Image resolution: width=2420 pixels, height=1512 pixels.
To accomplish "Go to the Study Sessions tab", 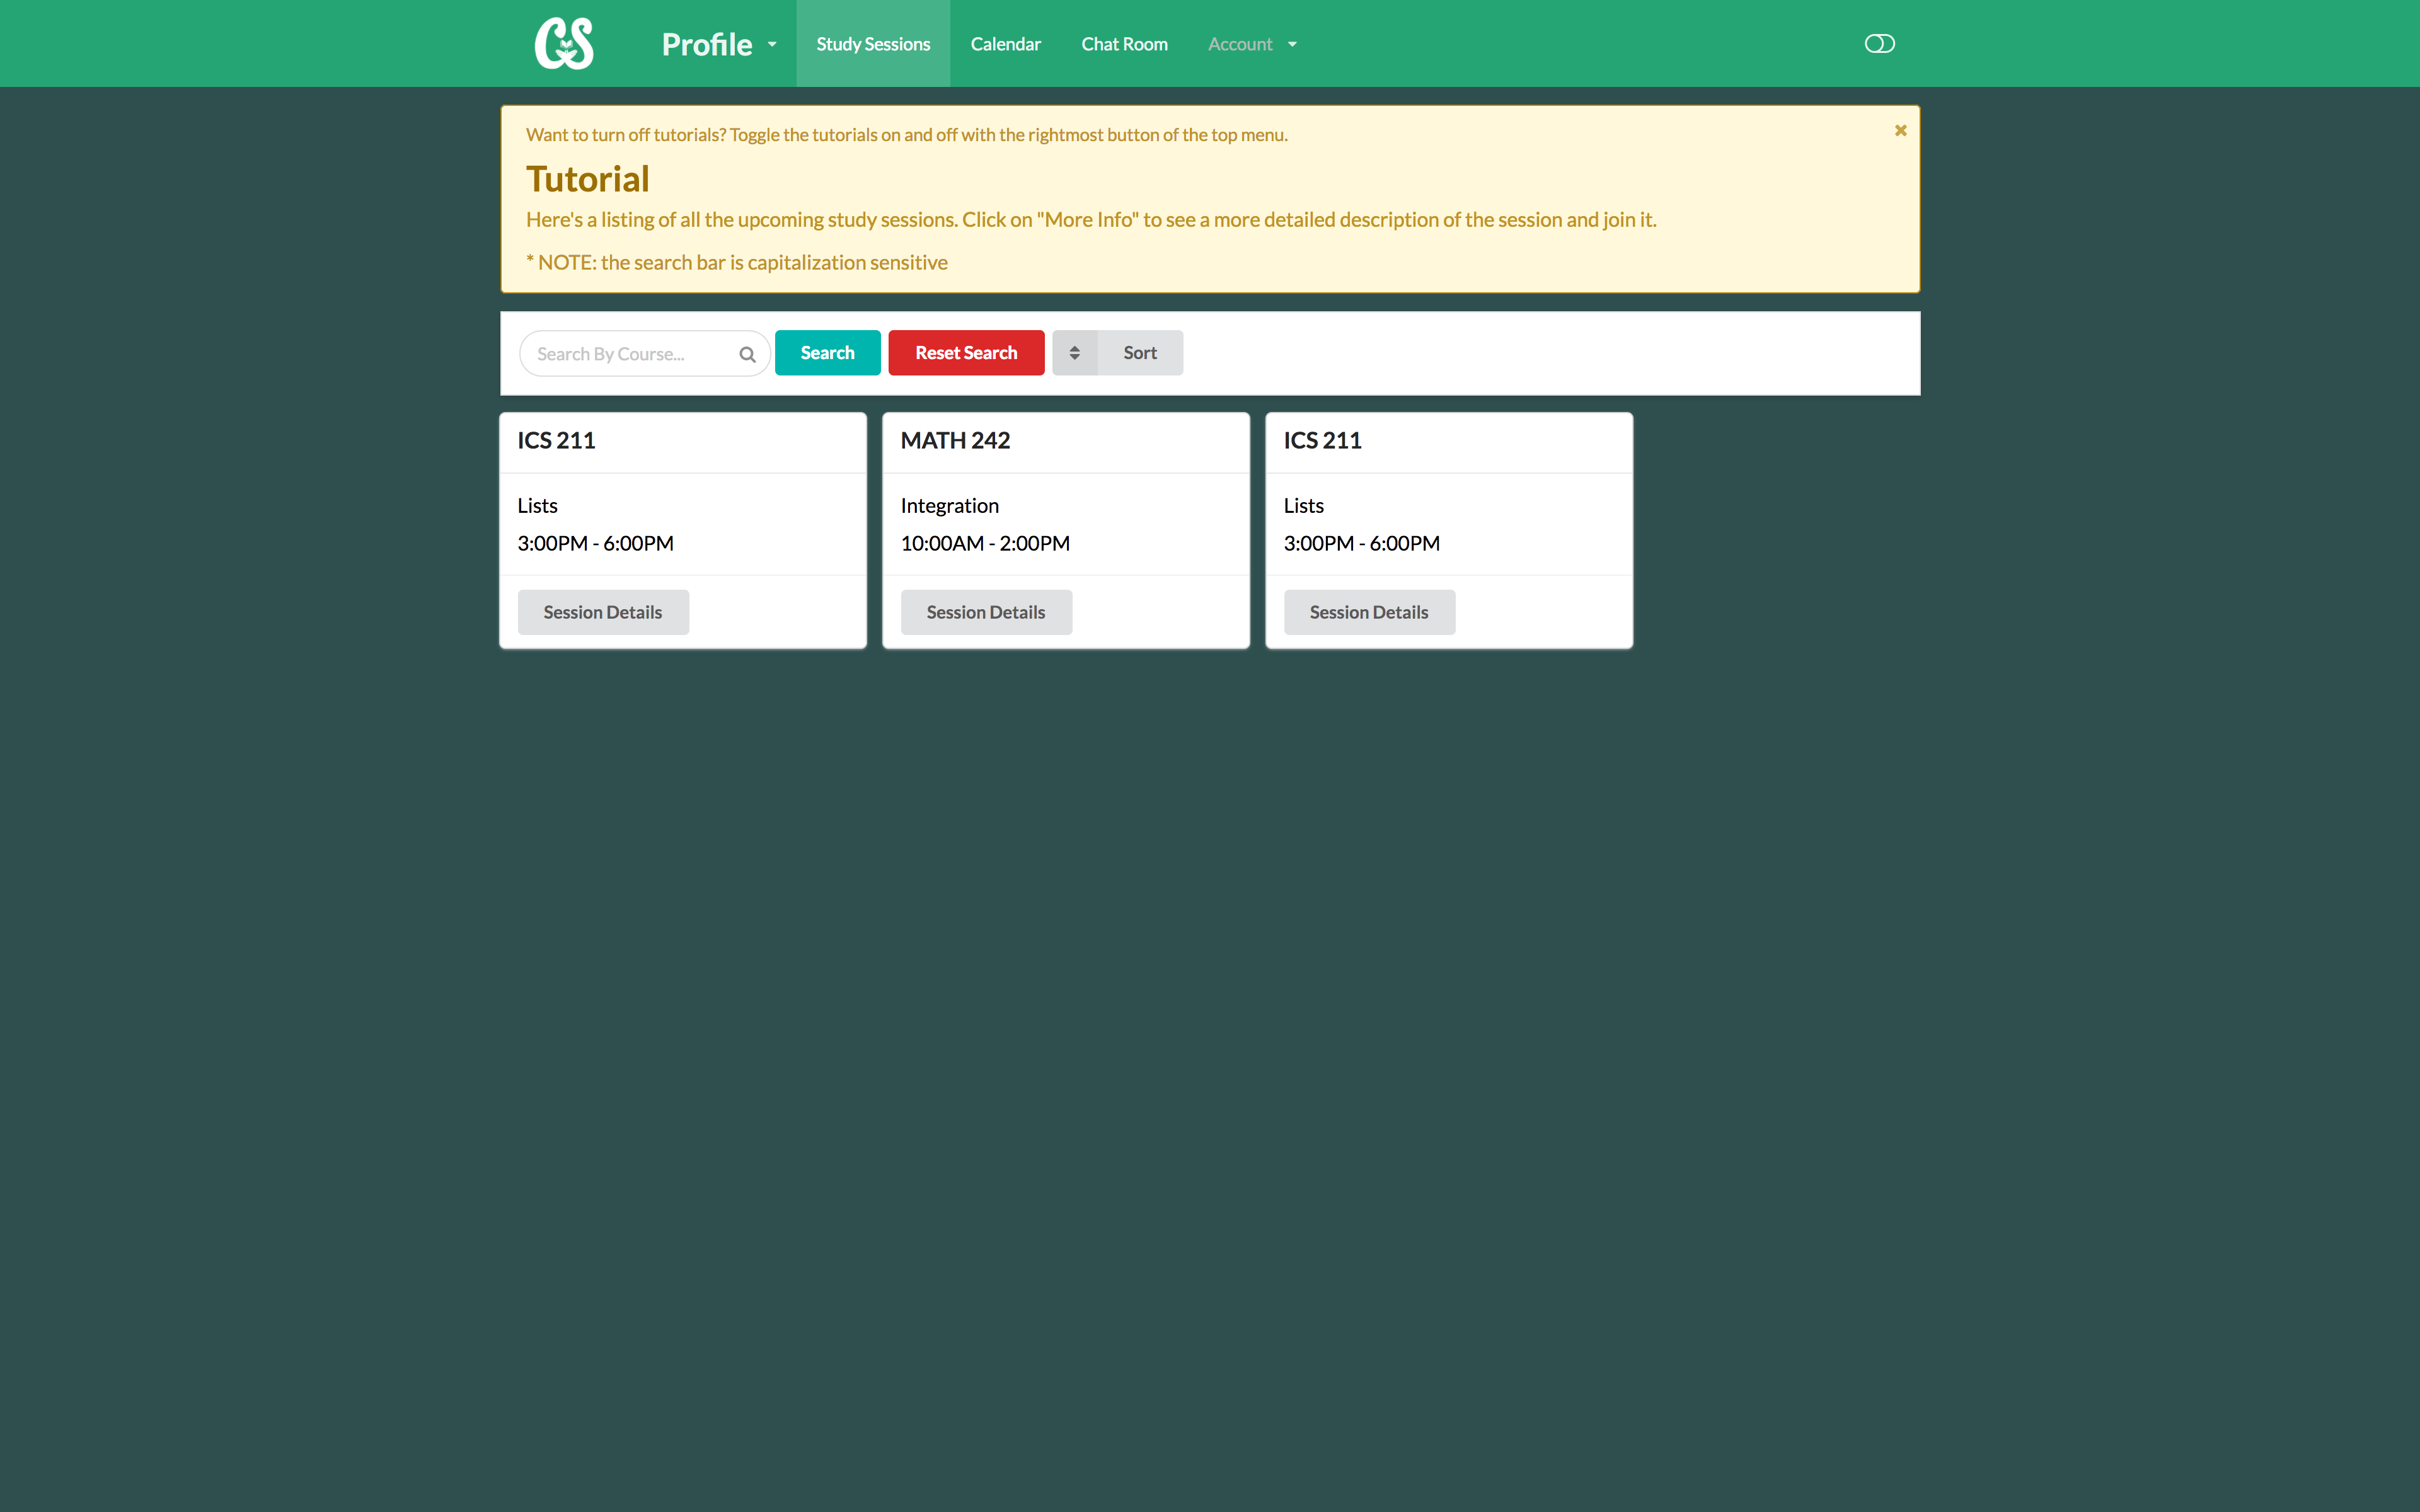I will tap(873, 44).
